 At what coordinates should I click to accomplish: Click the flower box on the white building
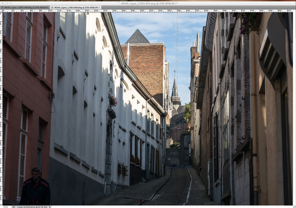[113, 100]
